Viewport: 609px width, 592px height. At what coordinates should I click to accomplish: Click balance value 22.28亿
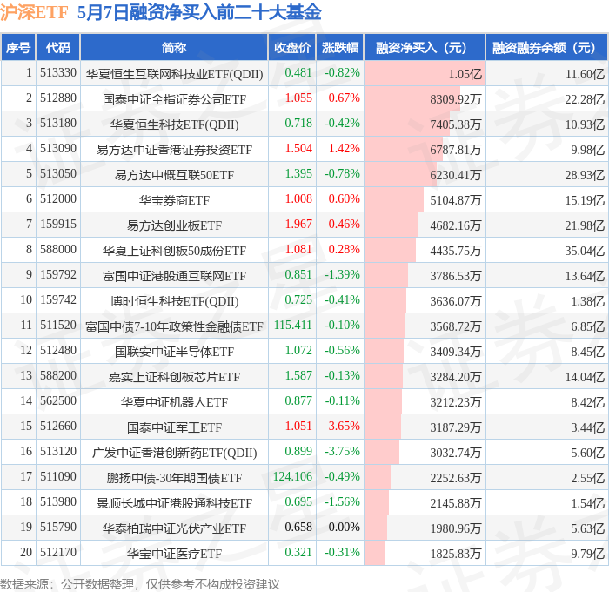pyautogui.click(x=585, y=99)
